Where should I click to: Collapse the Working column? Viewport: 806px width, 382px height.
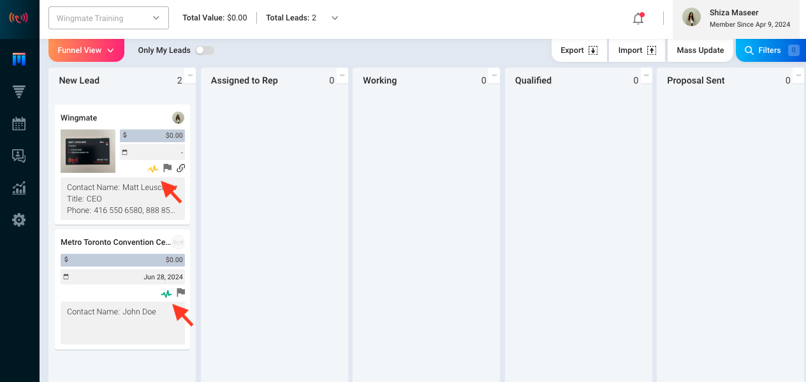pyautogui.click(x=494, y=75)
